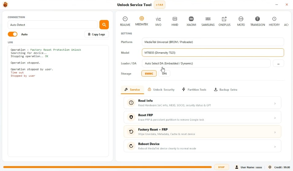Open the MOTO brand tab
This screenshot has height=171, width=293.
coord(241,21)
